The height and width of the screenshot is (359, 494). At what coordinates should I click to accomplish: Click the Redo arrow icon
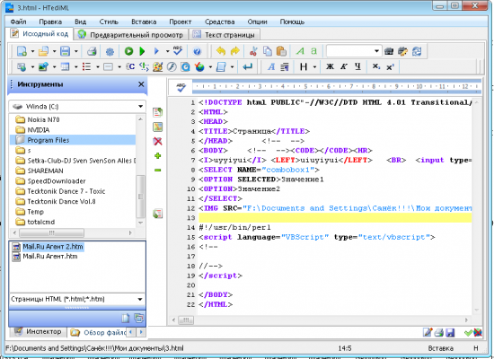235,51
